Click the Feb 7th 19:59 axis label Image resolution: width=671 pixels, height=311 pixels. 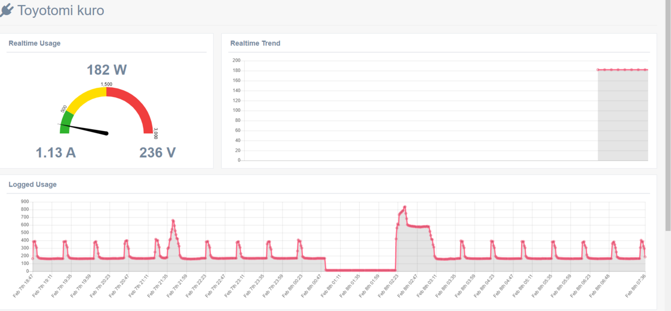point(82,286)
